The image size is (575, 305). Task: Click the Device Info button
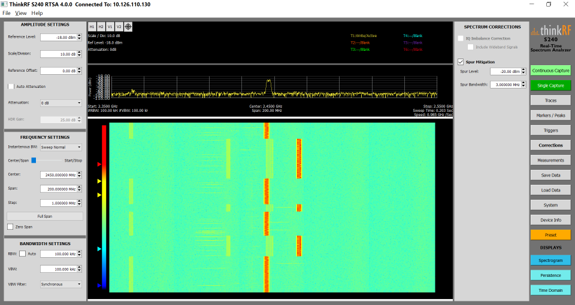tap(550, 220)
